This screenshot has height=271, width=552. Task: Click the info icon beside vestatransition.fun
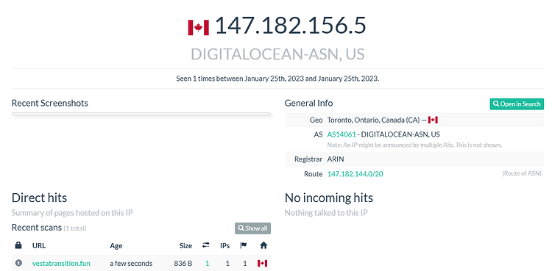pos(18,263)
